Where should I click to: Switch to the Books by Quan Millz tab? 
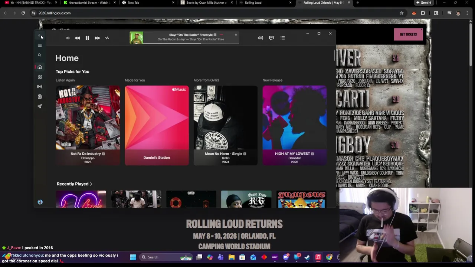click(206, 3)
